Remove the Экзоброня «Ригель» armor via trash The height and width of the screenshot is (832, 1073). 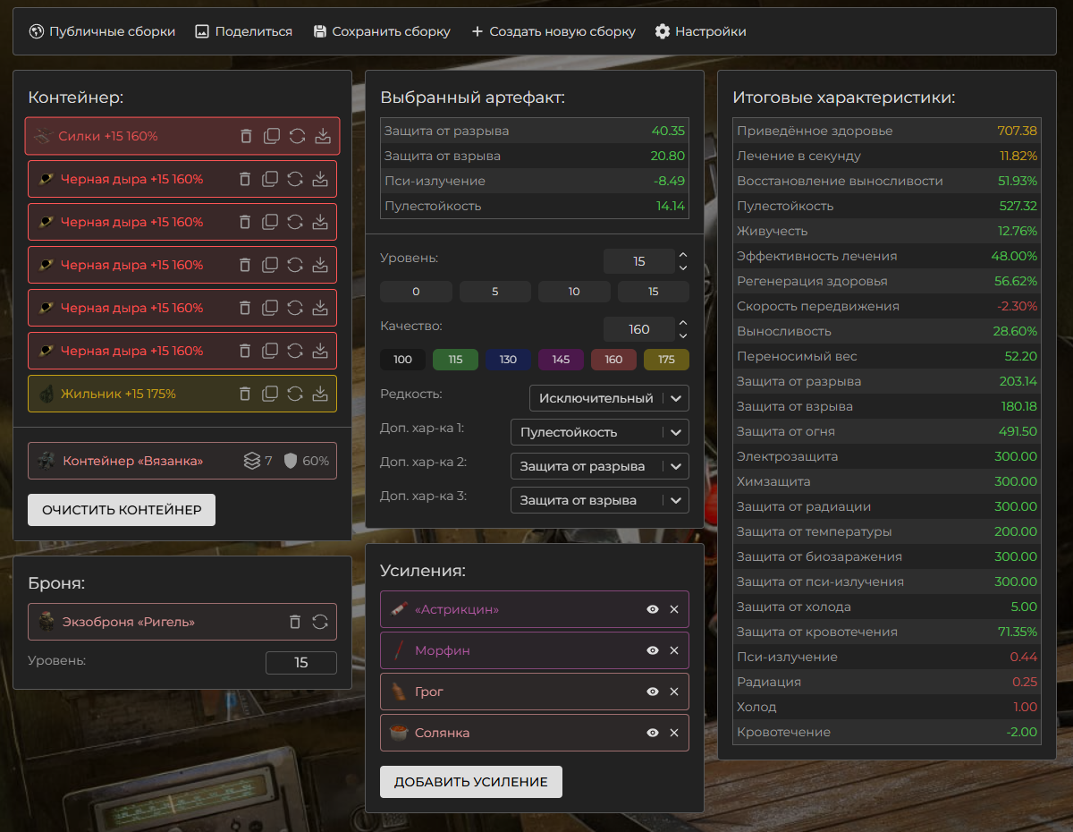tap(295, 622)
